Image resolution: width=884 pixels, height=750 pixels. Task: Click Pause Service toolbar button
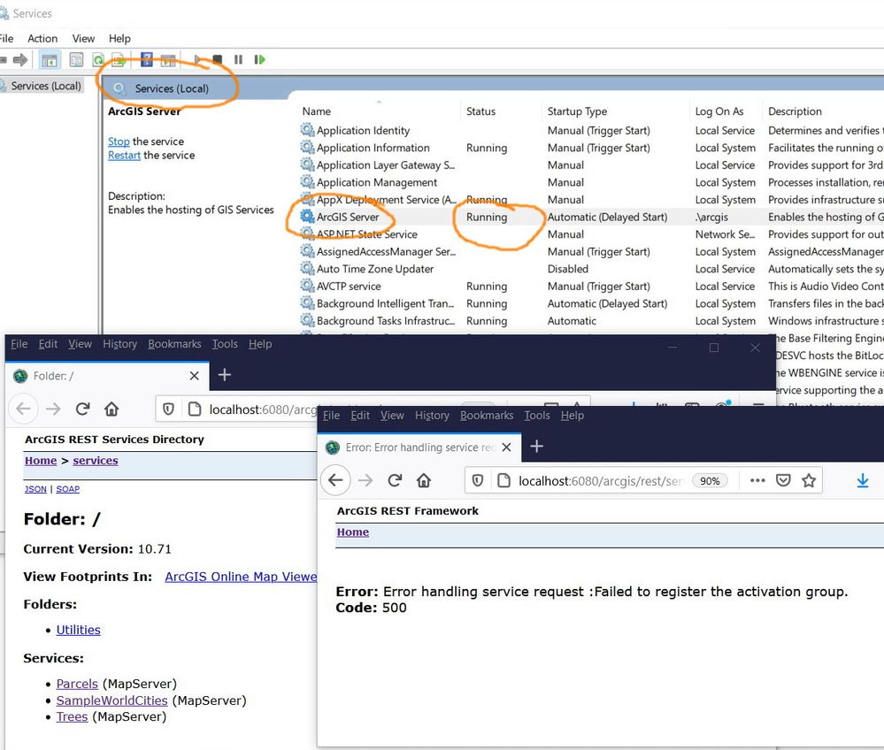(238, 59)
